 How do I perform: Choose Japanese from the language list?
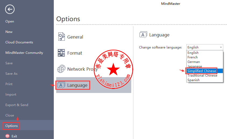pyautogui.click(x=205, y=66)
